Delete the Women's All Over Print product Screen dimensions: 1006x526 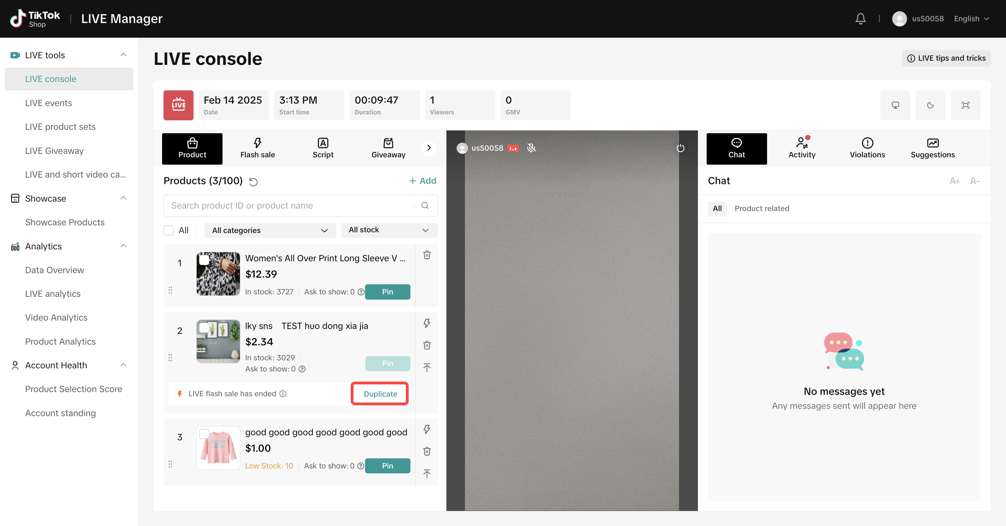pyautogui.click(x=427, y=255)
